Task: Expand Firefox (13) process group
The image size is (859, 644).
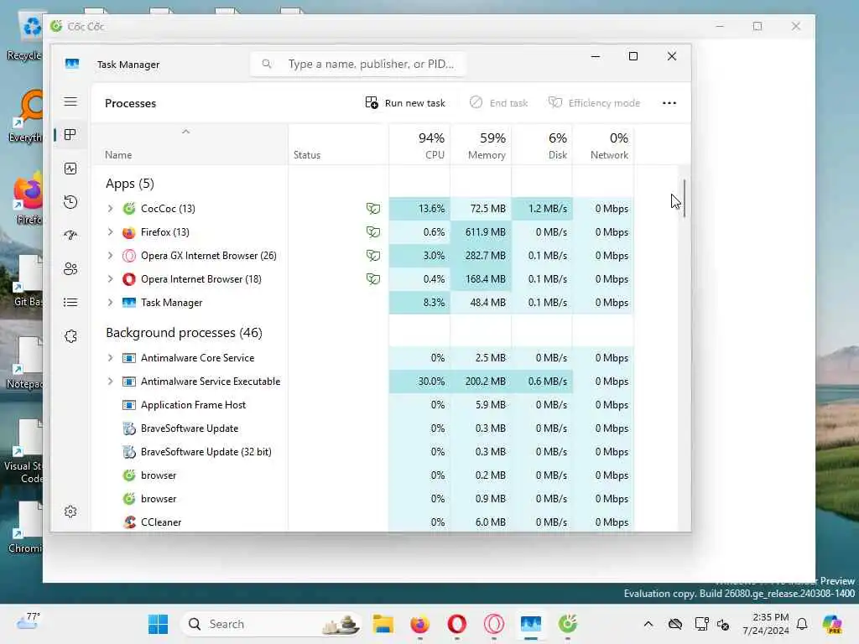Action: click(110, 232)
